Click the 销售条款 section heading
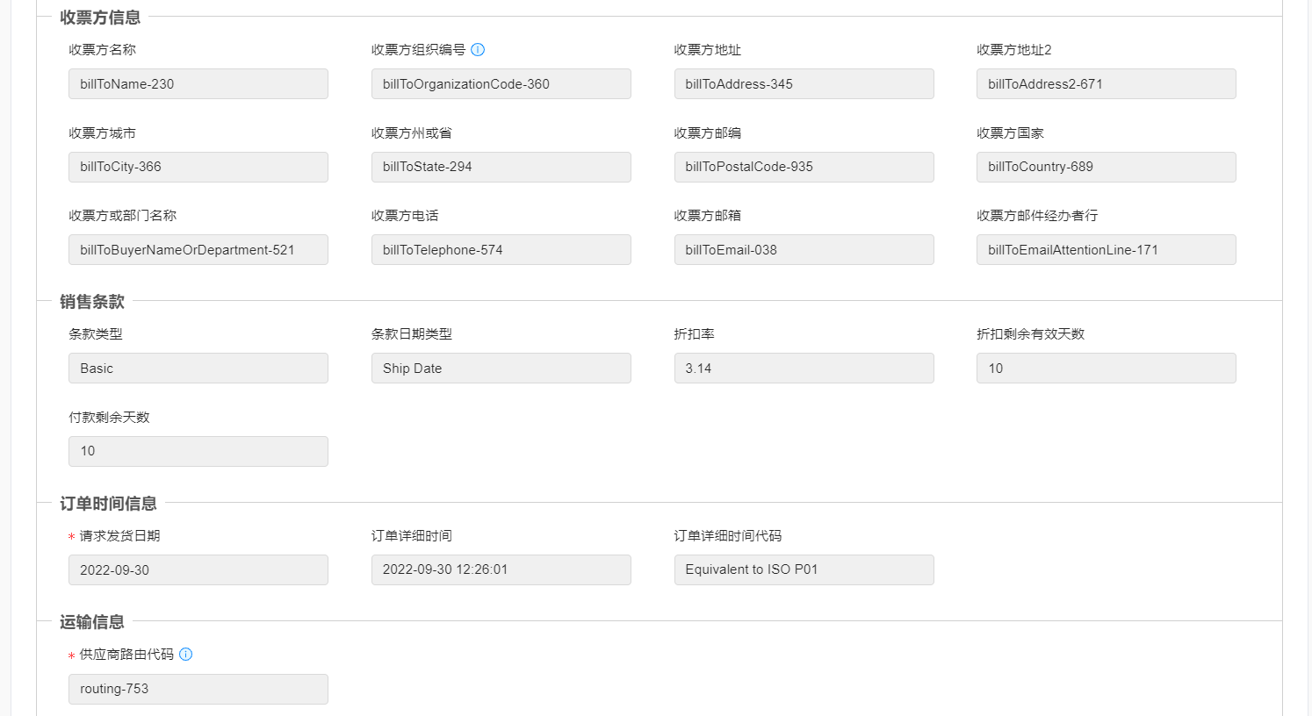This screenshot has height=716, width=1312. [x=92, y=302]
